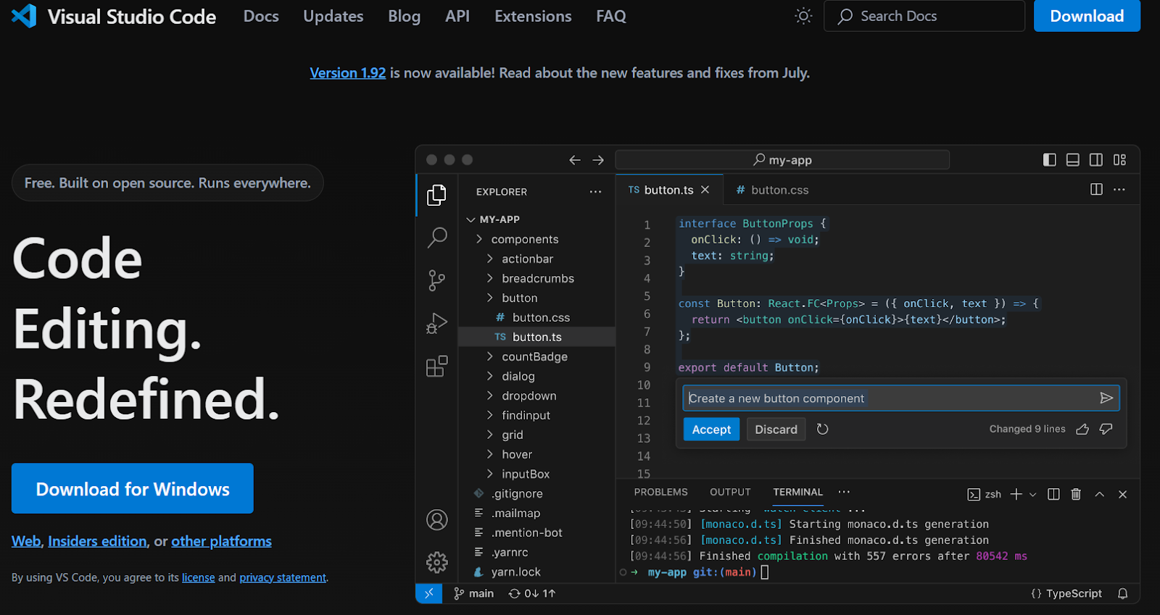
Task: Open the Insiders edition link
Action: pos(97,541)
